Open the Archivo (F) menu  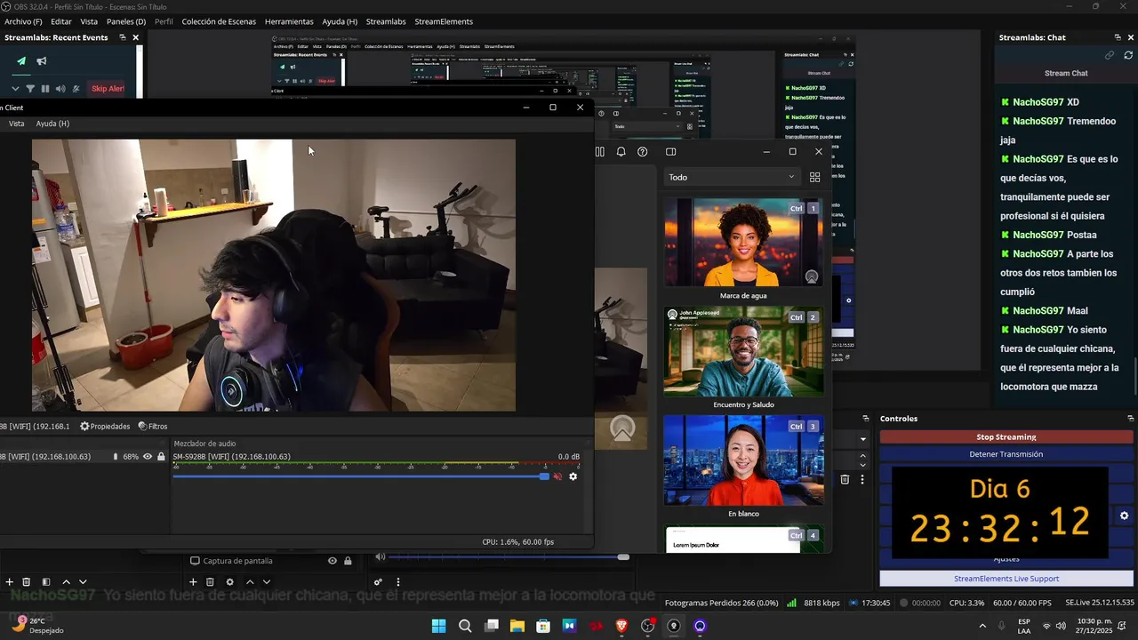(x=23, y=21)
